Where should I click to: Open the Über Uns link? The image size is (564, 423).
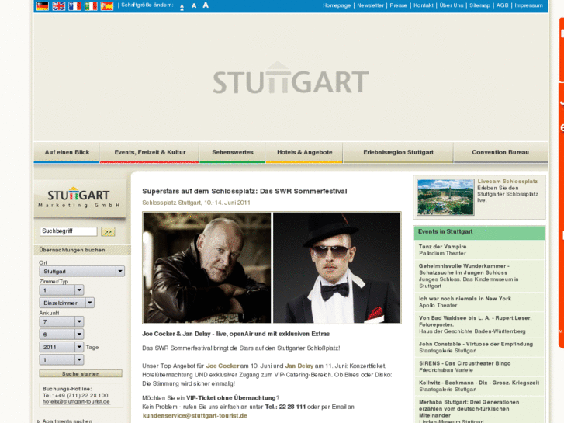(452, 5)
